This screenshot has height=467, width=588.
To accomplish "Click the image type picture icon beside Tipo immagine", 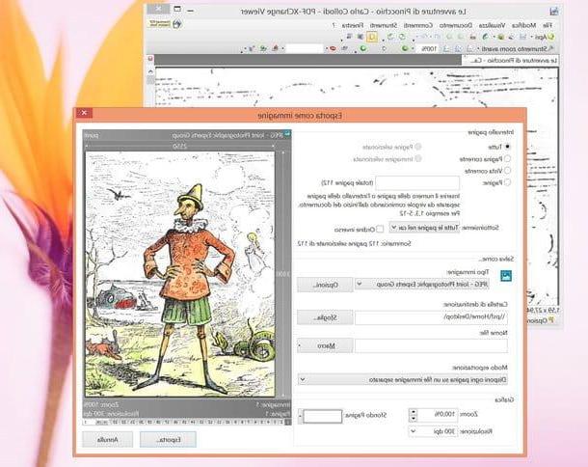I will point(506,276).
